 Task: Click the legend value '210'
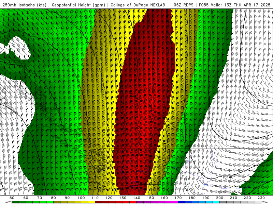click(x=233, y=198)
